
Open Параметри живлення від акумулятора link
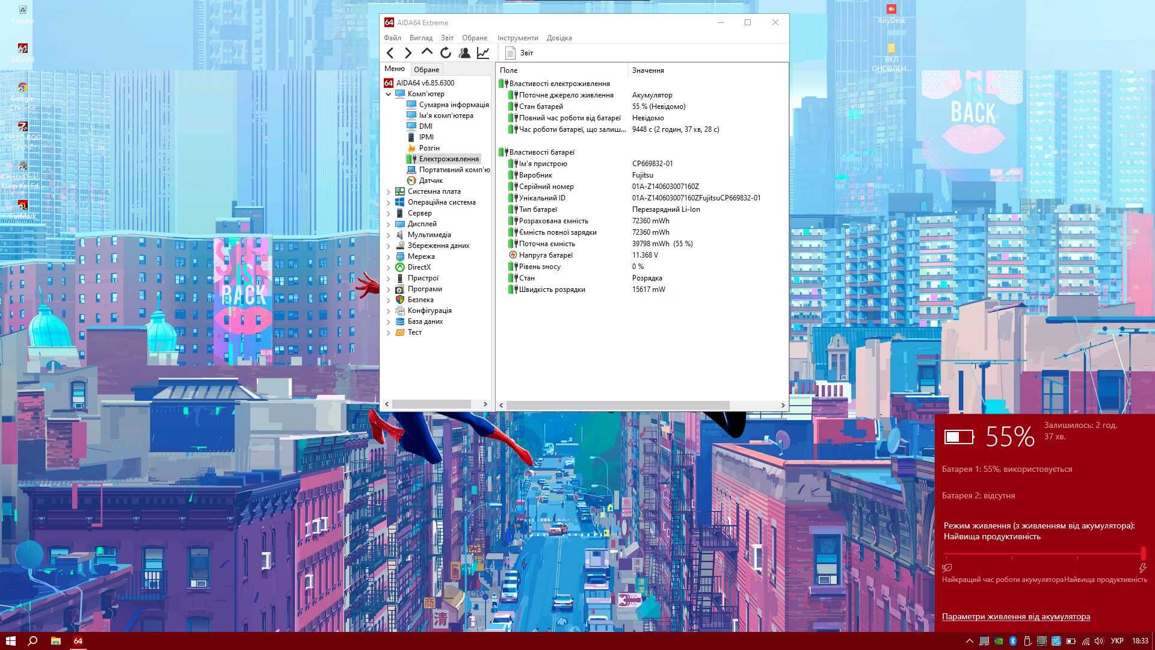click(1015, 616)
